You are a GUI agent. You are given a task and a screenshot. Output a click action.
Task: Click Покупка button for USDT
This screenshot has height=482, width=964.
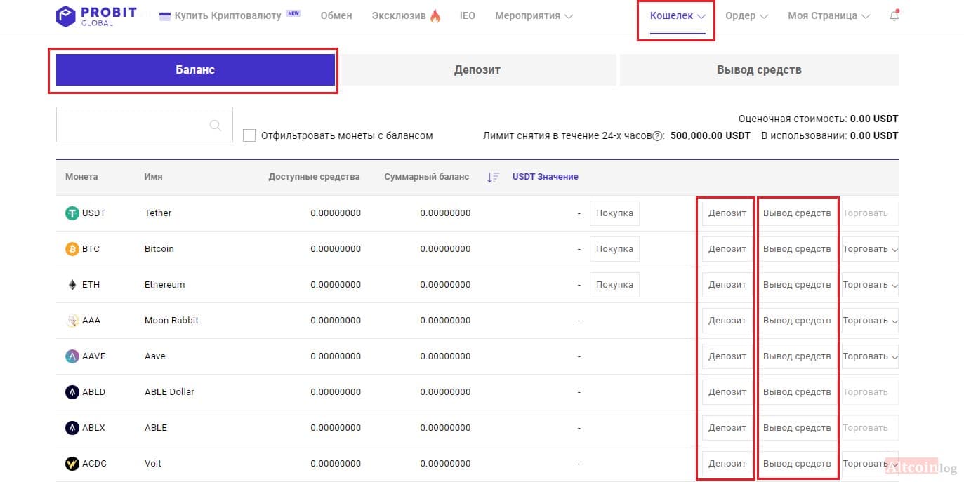[614, 213]
